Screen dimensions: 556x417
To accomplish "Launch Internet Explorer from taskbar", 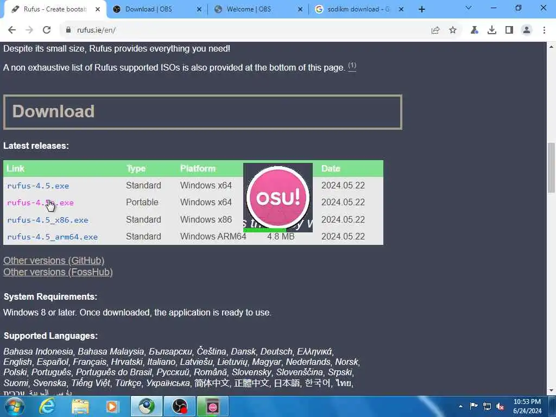I will 47,406.
